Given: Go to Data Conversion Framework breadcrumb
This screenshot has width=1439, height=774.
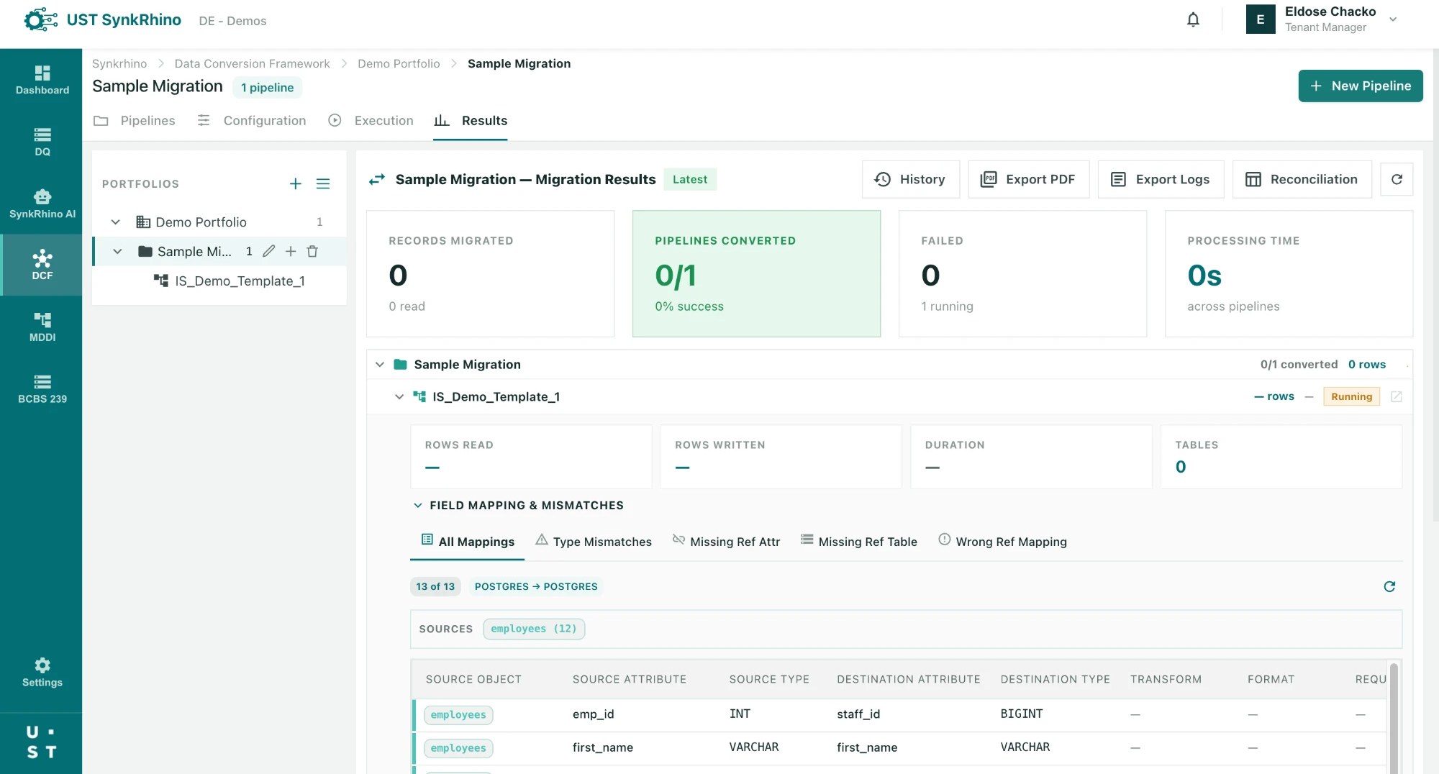Looking at the screenshot, I should [x=252, y=63].
